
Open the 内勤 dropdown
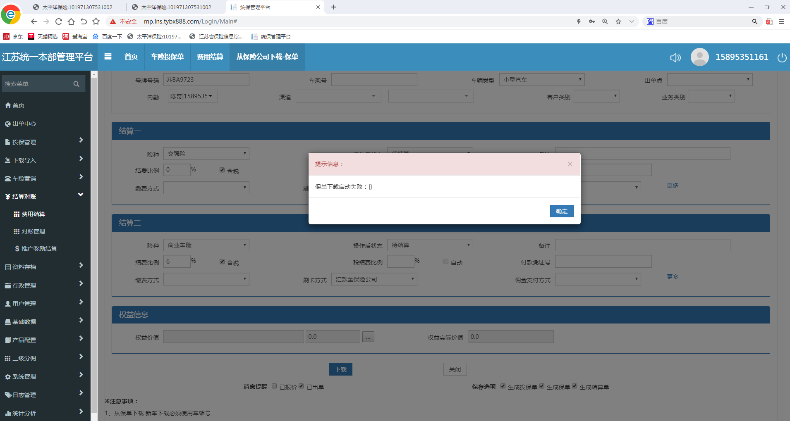[x=193, y=96]
